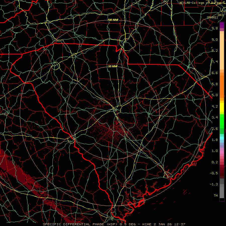
Task: Click the 7.4 value on the legend
Action: click(x=215, y=62)
